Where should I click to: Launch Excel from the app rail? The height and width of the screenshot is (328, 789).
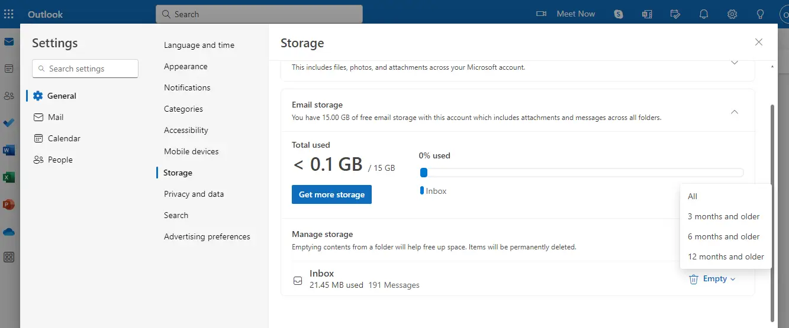tap(9, 177)
